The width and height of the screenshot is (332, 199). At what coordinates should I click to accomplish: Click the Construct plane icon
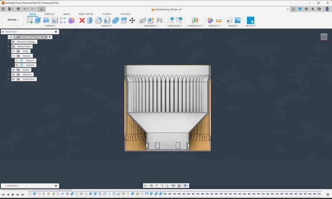(x=195, y=20)
